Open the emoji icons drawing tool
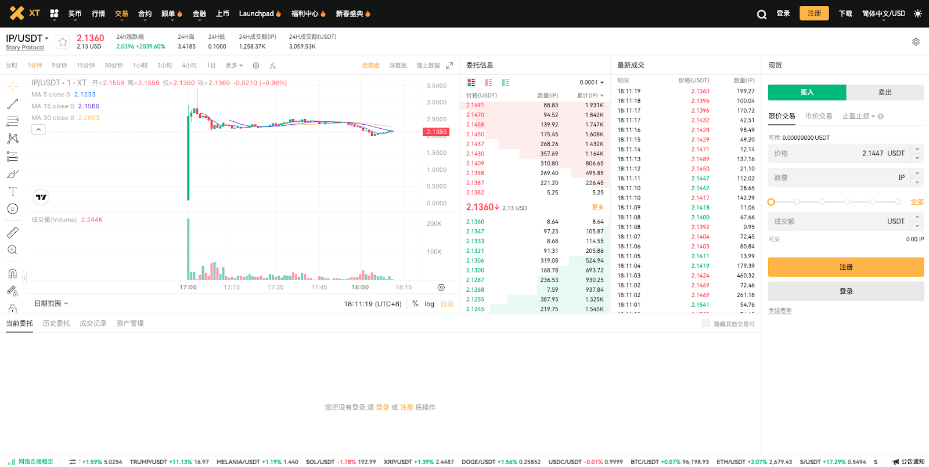The height and width of the screenshot is (467, 929). 13,209
